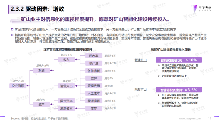Open the www.jazzyear.com footer link
The width and height of the screenshot is (219, 123).
[x=190, y=119]
